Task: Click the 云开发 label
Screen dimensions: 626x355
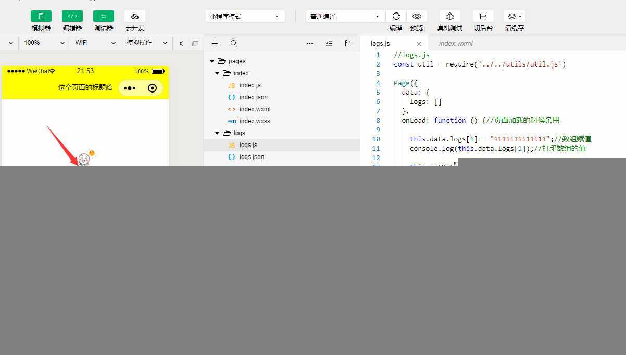Action: pyautogui.click(x=135, y=28)
